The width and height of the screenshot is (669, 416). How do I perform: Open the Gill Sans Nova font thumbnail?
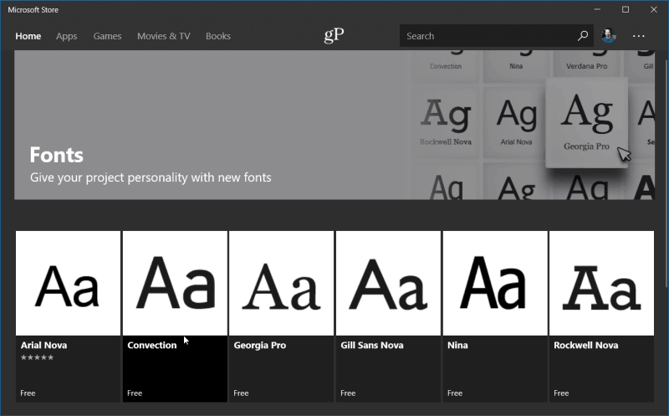tap(388, 283)
